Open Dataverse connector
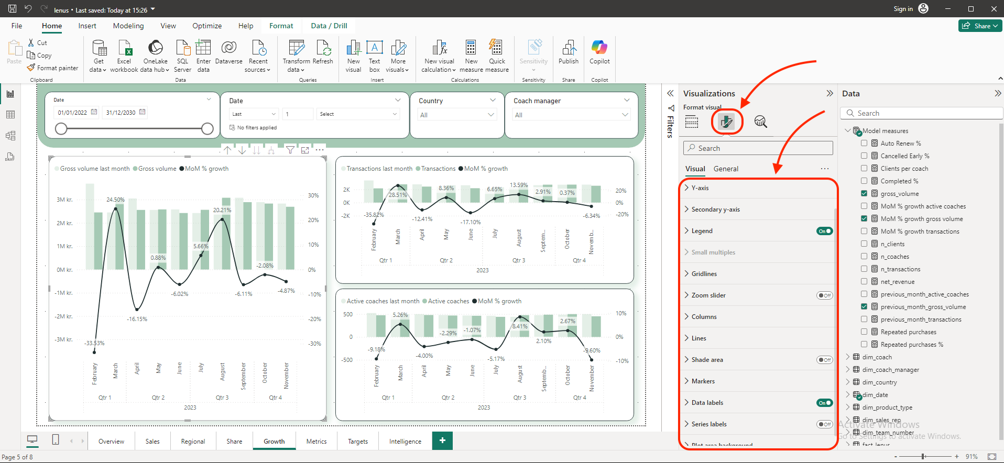1004x463 pixels. click(228, 52)
